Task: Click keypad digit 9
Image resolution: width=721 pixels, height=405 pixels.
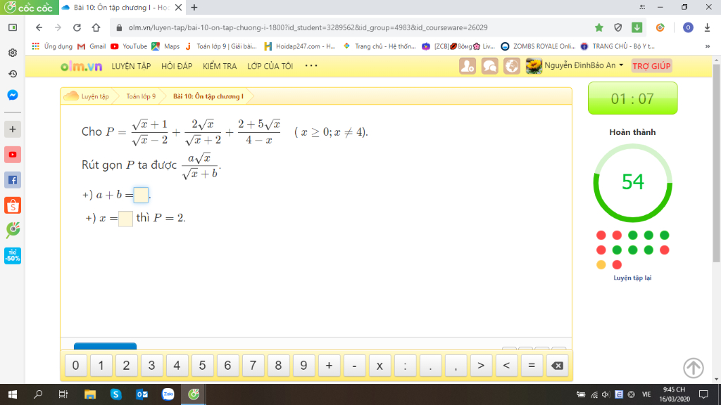Action: [303, 366]
